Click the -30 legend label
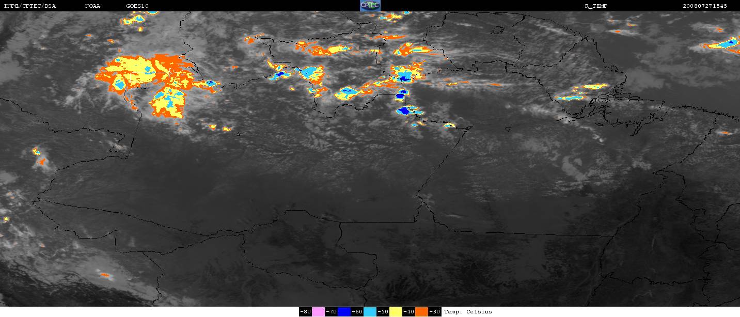740x317 pixels. 435,312
